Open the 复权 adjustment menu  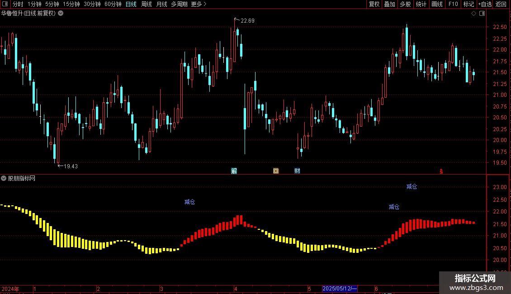click(x=374, y=4)
